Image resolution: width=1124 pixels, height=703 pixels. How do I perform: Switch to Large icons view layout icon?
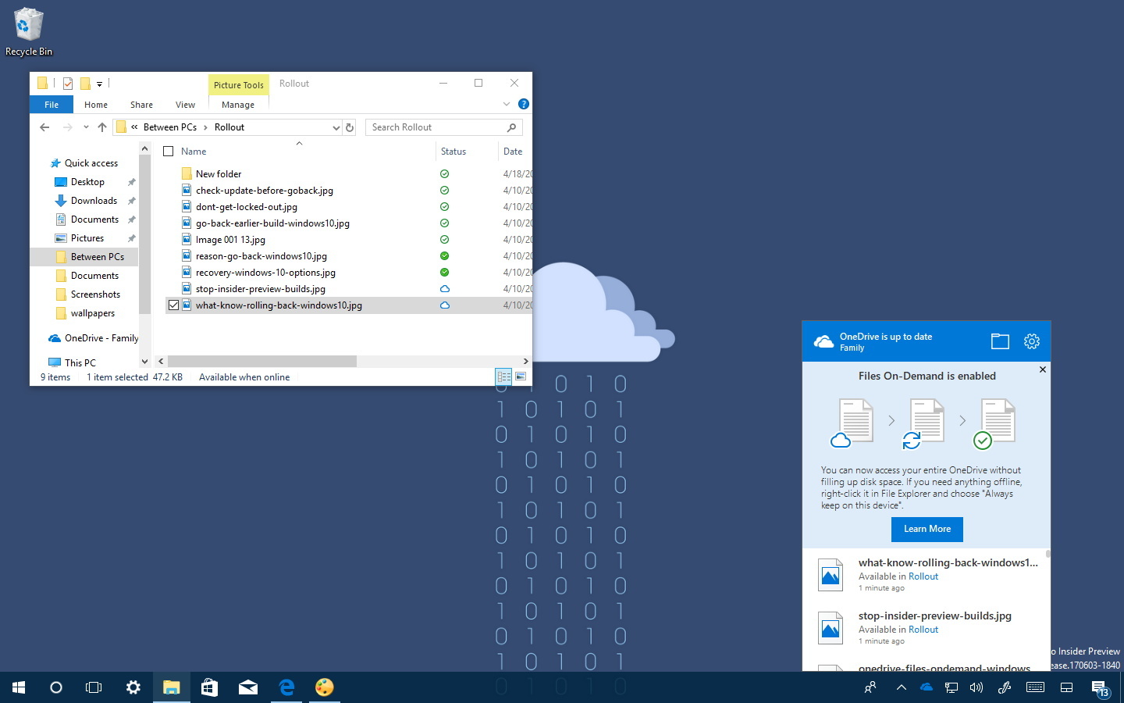[x=521, y=376]
